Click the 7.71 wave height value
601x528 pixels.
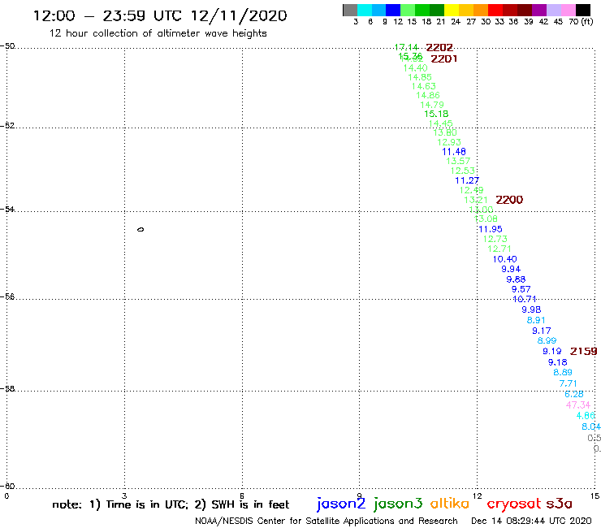tap(568, 383)
